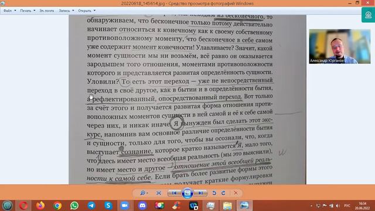Open Telegram from the taskbar
The image size is (375, 211).
(91, 205)
